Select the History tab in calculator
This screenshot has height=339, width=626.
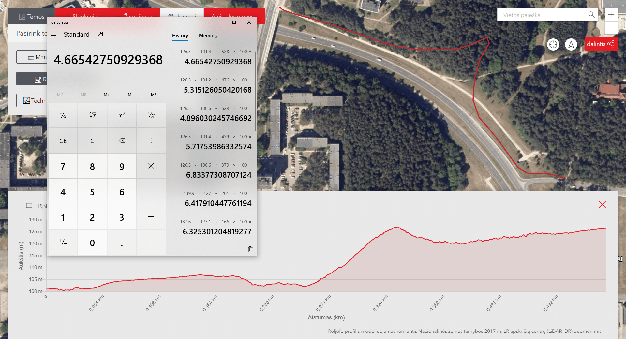pyautogui.click(x=180, y=36)
